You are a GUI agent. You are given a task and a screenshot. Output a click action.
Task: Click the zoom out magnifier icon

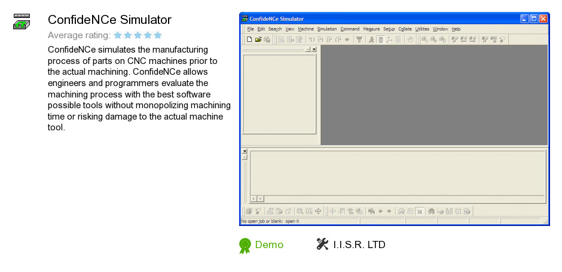click(x=309, y=211)
